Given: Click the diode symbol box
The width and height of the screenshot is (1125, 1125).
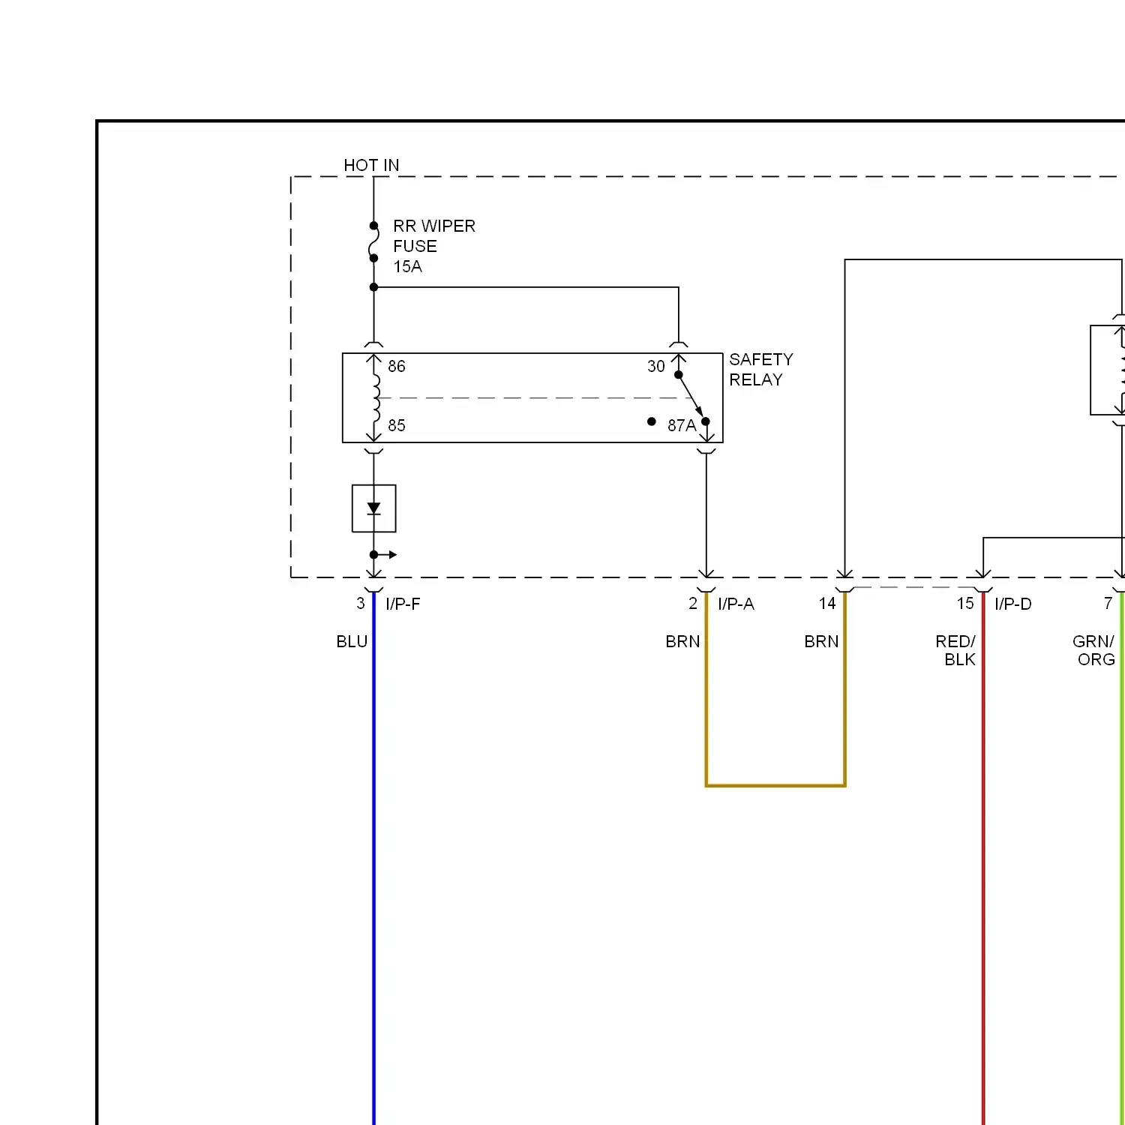Looking at the screenshot, I should pos(373,508).
